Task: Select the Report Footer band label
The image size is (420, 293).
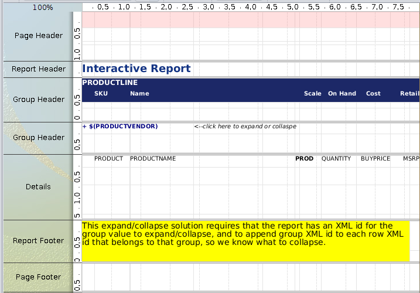Action: click(x=38, y=240)
